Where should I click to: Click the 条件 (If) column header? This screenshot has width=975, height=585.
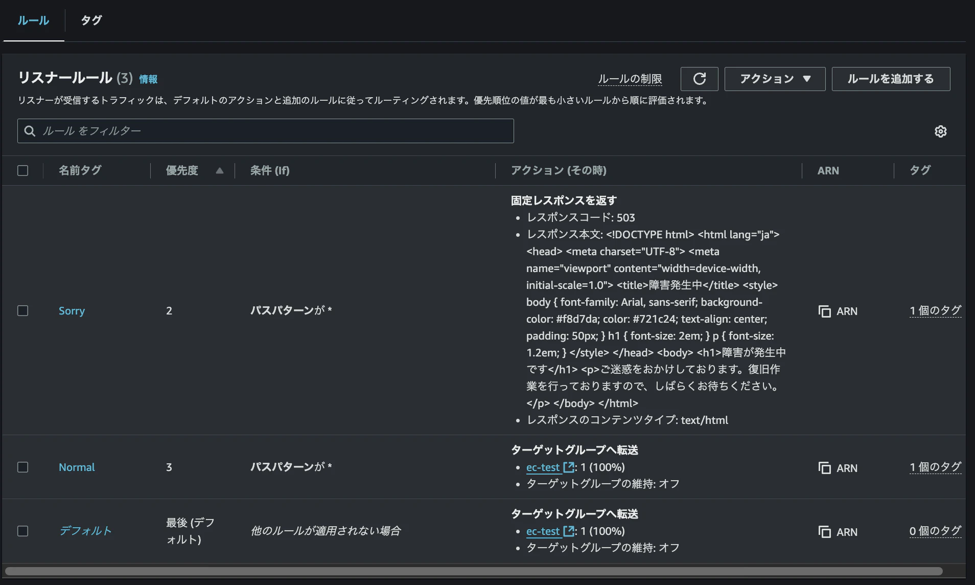(270, 170)
